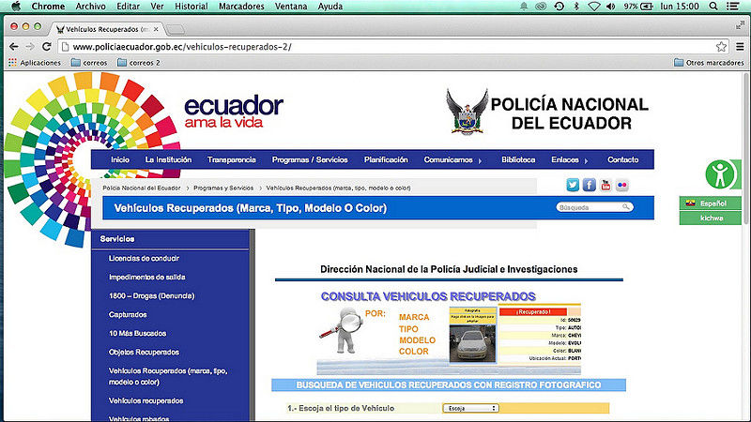Click the browser forward arrow
The image size is (751, 422).
click(x=30, y=46)
